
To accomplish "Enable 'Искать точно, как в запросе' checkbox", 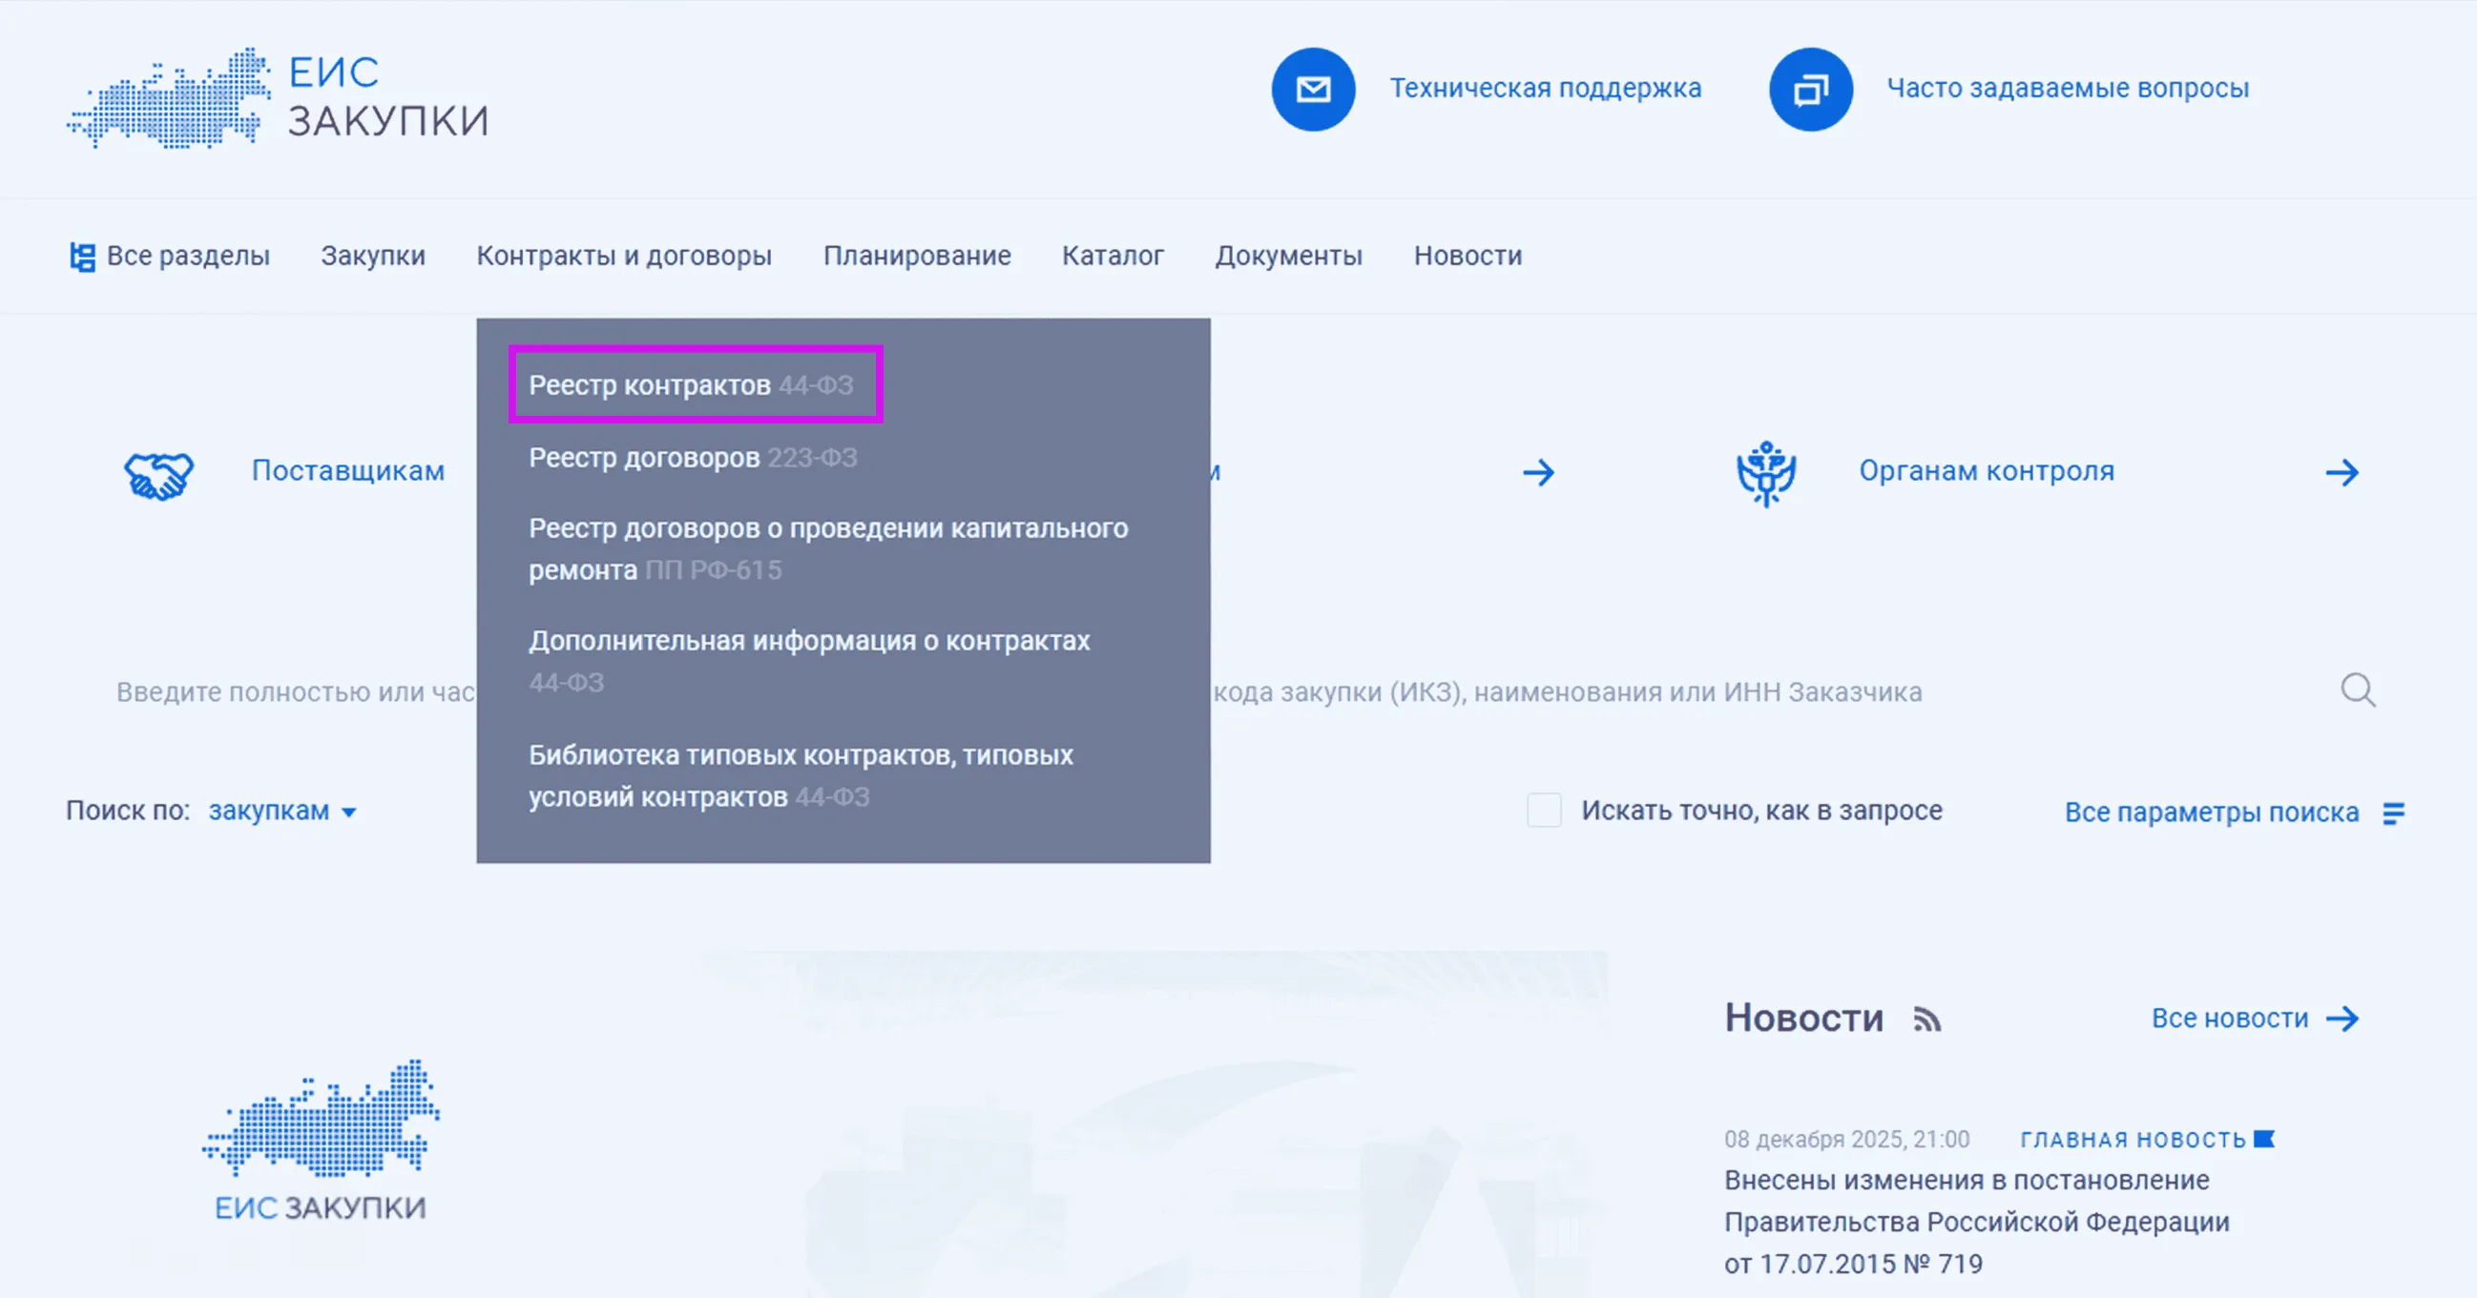I will 1543,811.
